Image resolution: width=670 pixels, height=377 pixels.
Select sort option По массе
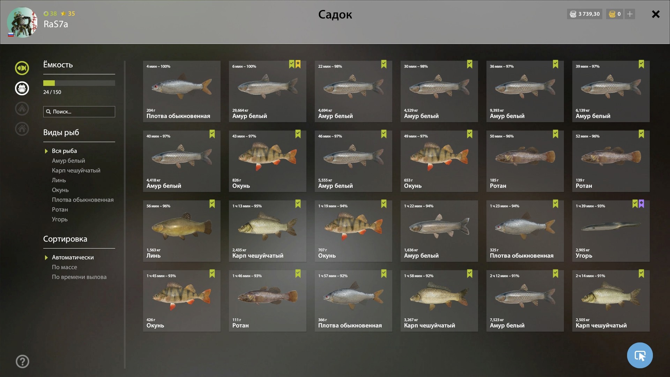pos(65,267)
